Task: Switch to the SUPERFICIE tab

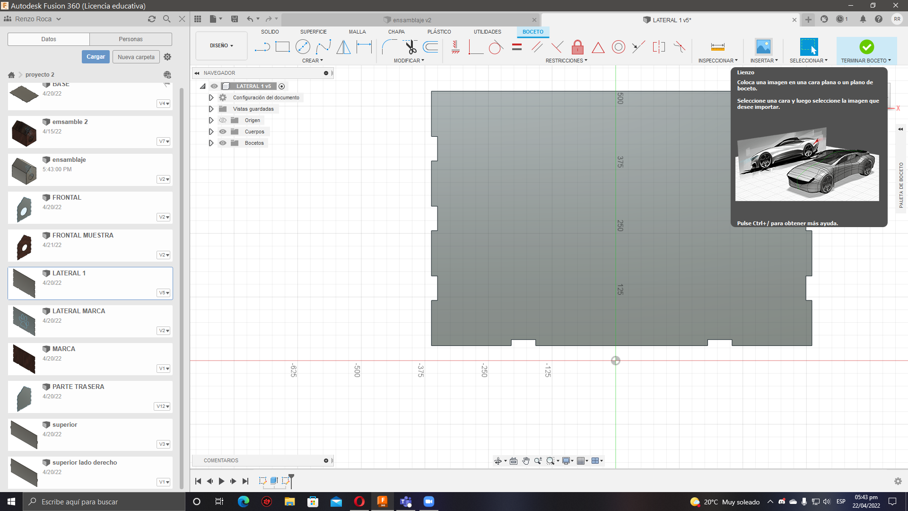Action: click(x=314, y=32)
